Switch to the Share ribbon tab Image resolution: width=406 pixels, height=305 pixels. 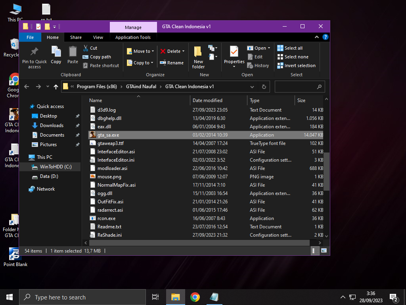click(76, 37)
